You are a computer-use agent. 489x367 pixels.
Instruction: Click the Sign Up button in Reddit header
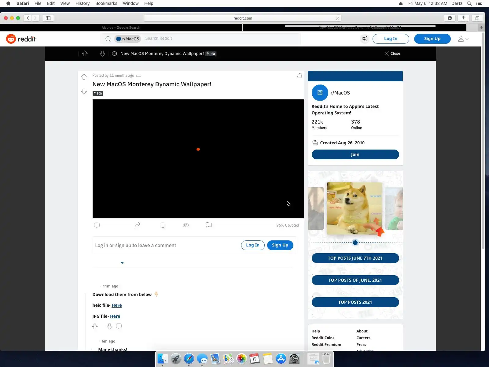pos(432,39)
